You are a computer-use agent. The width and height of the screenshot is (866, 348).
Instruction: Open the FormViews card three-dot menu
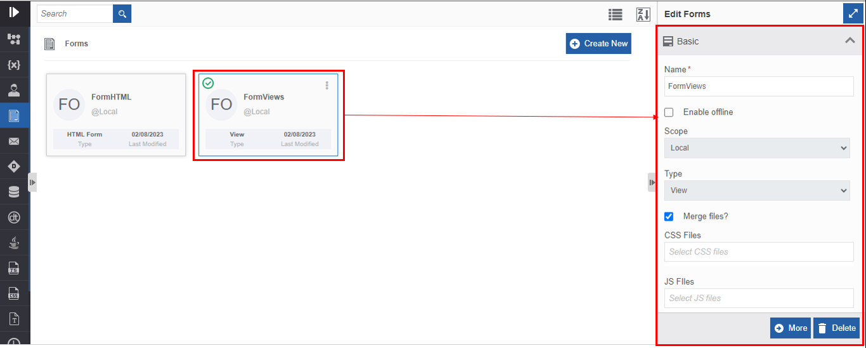pyautogui.click(x=327, y=86)
